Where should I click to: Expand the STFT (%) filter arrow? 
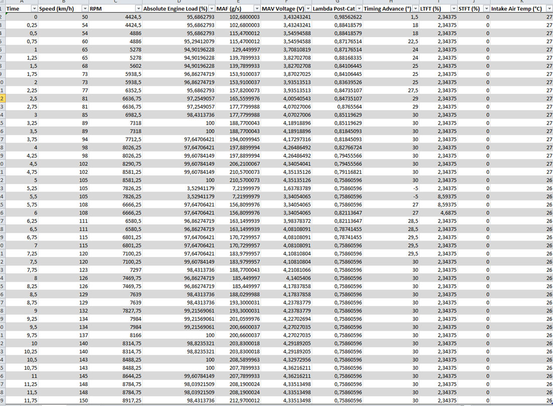pos(486,9)
